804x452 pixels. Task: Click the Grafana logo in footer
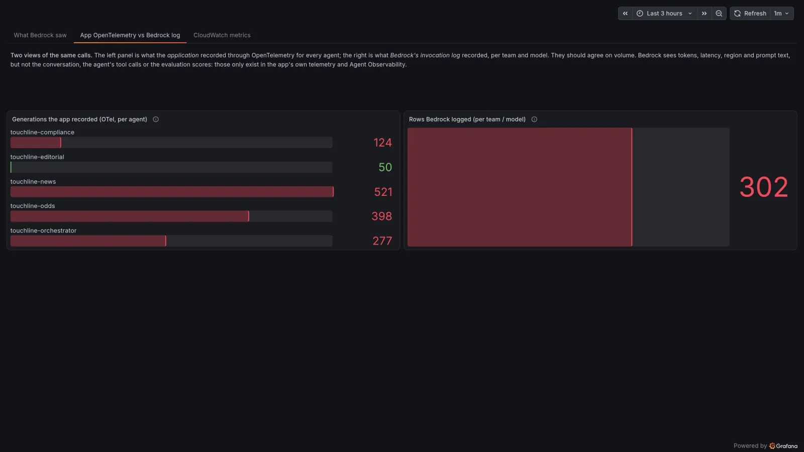tap(772, 446)
